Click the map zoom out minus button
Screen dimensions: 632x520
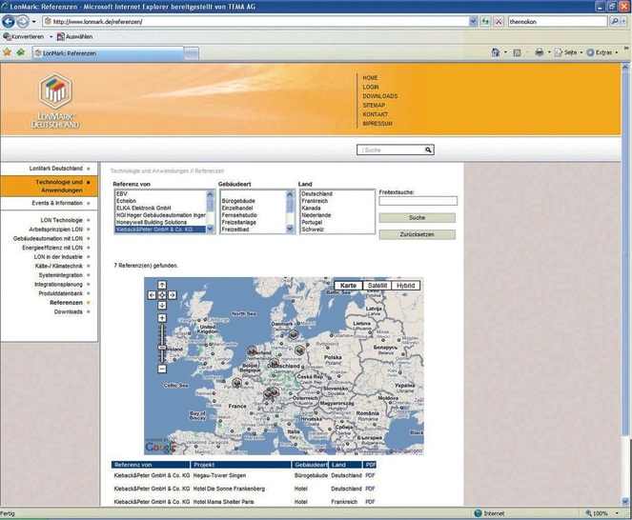click(162, 369)
